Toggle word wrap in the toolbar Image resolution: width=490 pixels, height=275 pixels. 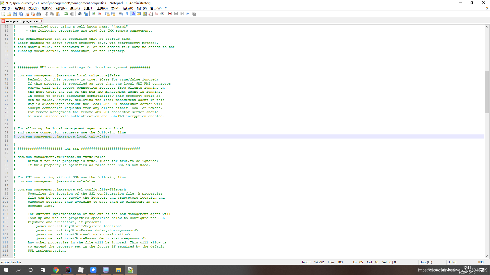point(121,14)
